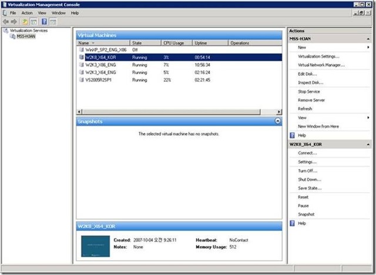Click the WinXP_SP2_ENG_X86 machine icon
This screenshot has height=275, width=376.
pyautogui.click(x=81, y=49)
